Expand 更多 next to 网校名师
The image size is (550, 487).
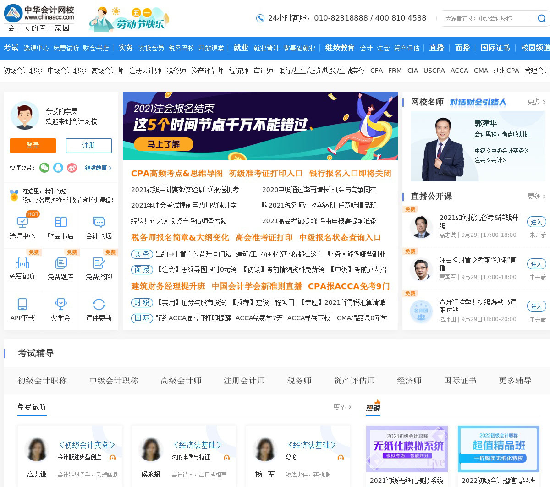point(536,102)
